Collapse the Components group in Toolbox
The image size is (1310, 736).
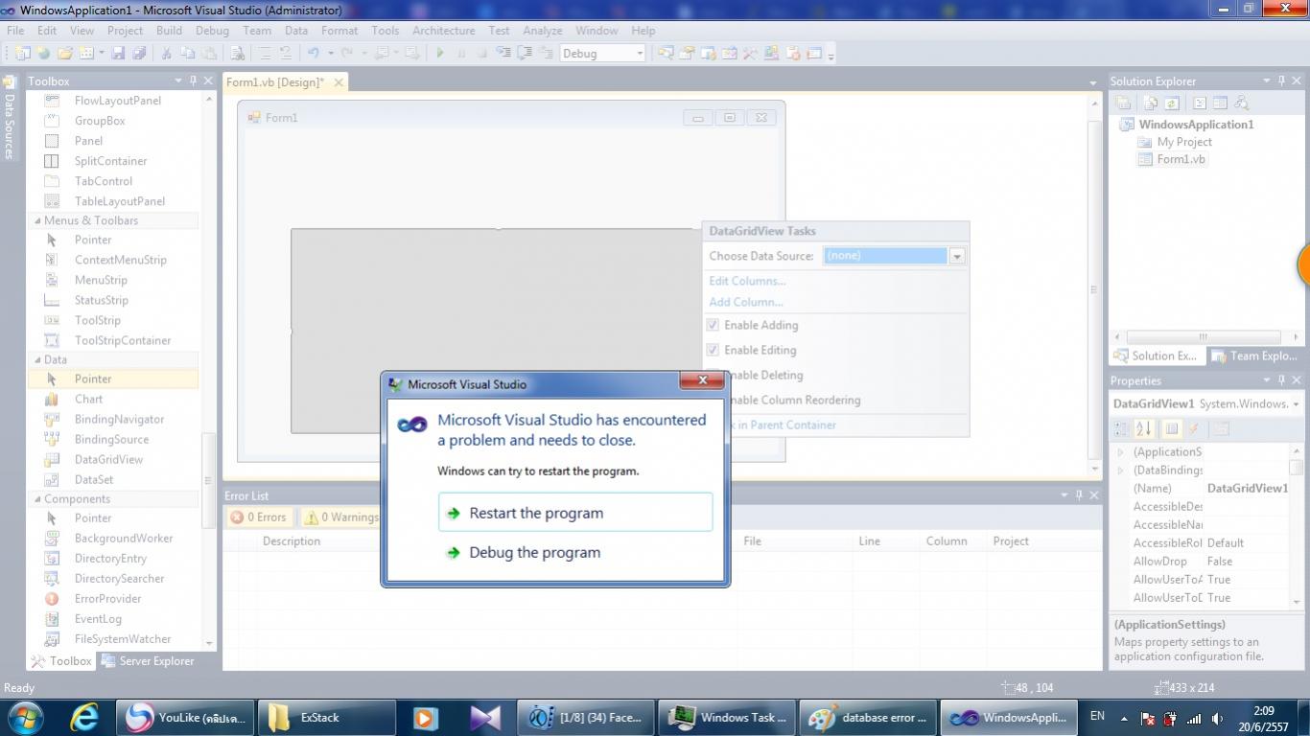click(35, 498)
